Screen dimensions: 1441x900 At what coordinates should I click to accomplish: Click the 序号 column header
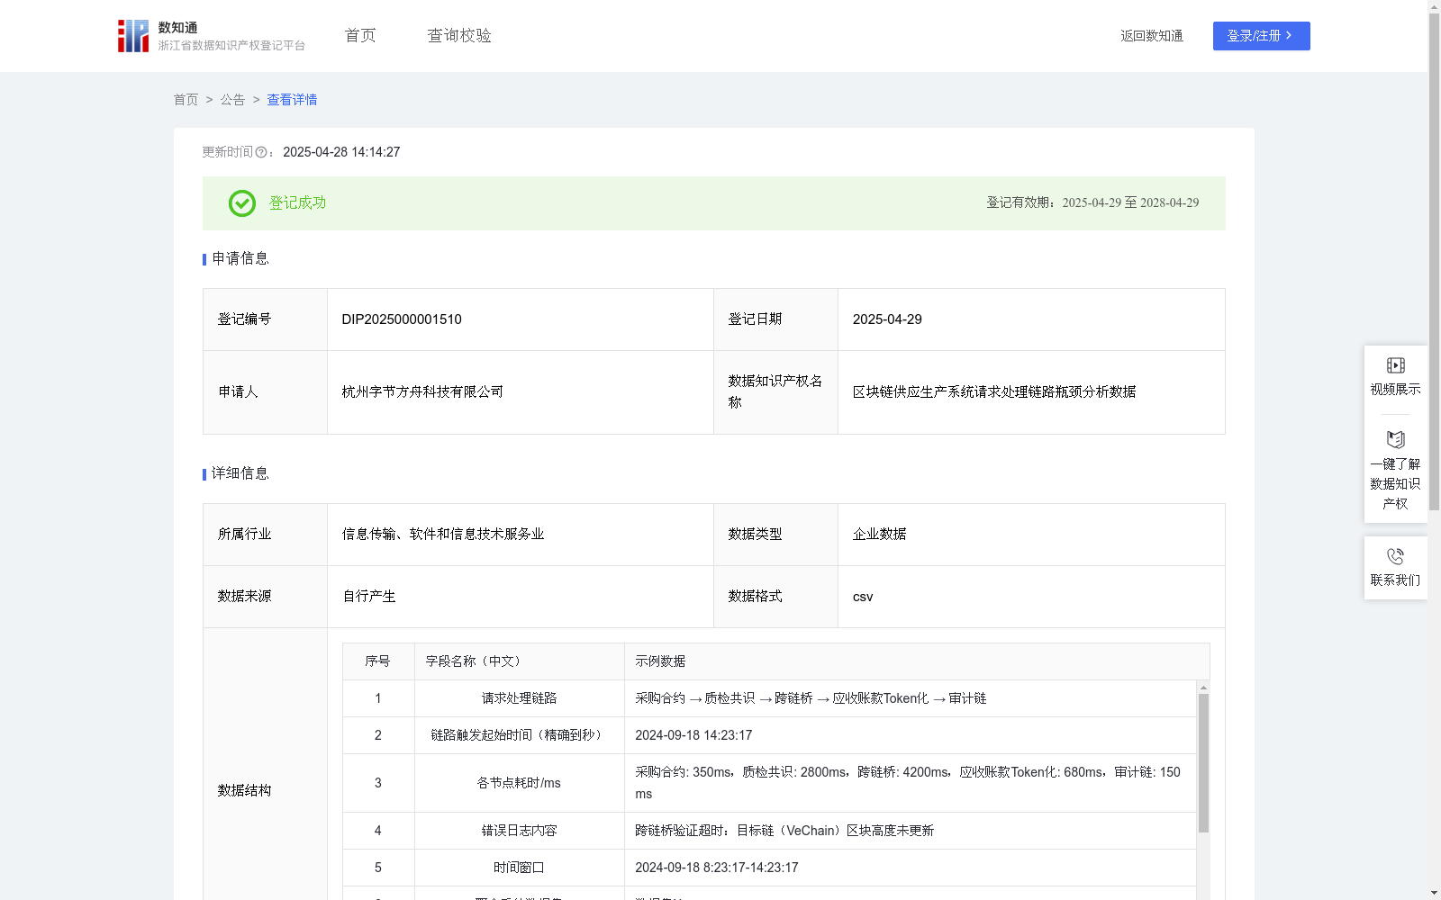377,661
